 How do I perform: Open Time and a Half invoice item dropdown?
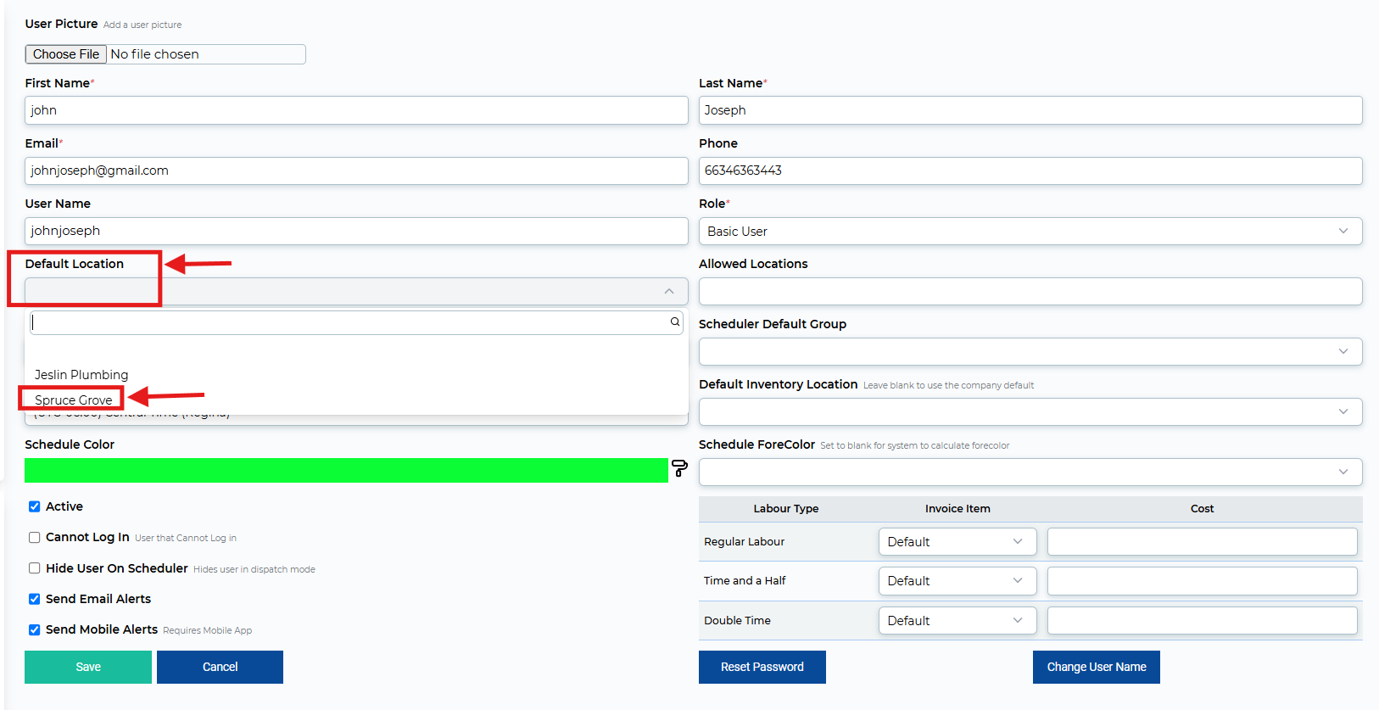click(957, 581)
